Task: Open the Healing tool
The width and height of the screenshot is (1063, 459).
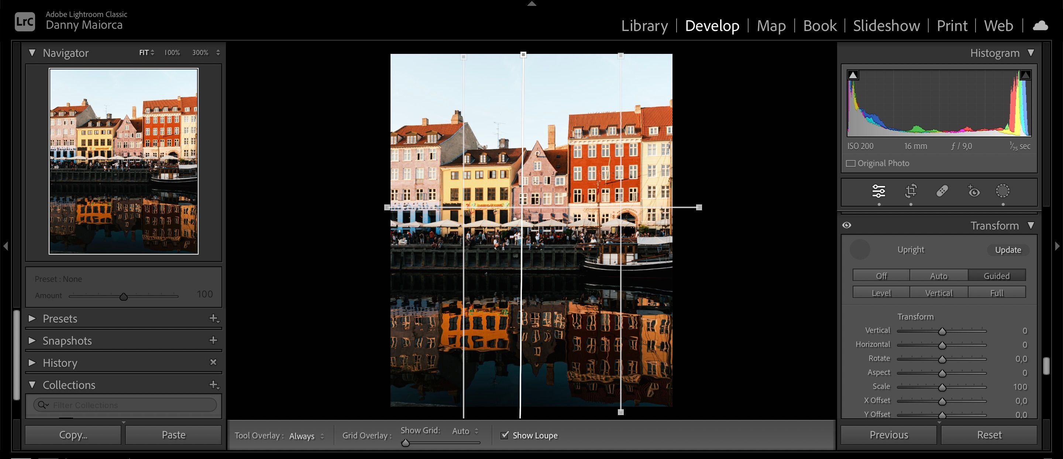Action: pos(942,191)
